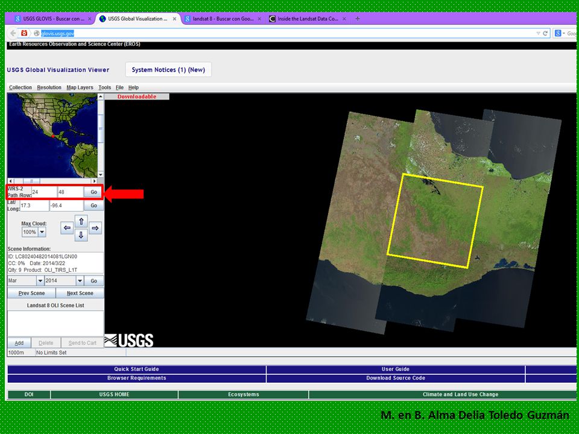This screenshot has height=434, width=579.
Task: Open the Quick Start Guide link
Action: [136, 369]
